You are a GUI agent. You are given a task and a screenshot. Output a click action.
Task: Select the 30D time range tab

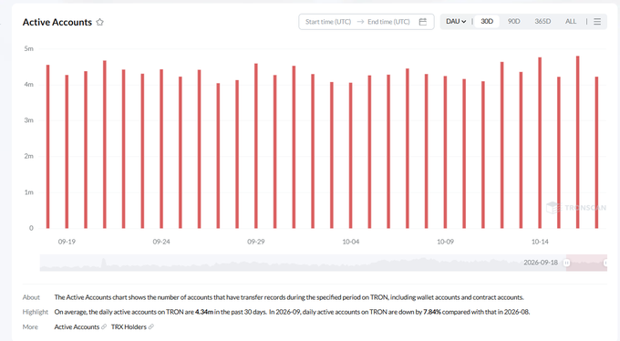point(487,21)
